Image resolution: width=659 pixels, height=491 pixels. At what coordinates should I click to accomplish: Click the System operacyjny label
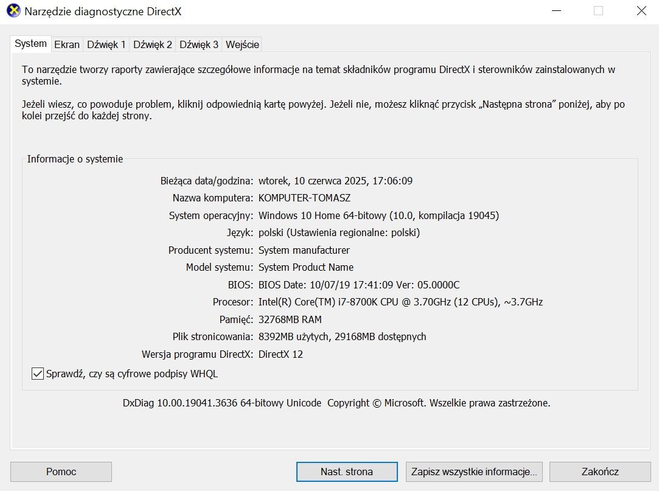(211, 215)
